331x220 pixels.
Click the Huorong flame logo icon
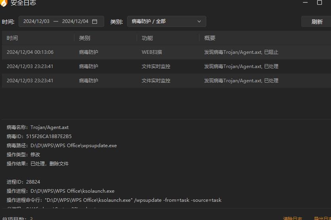click(4, 2)
